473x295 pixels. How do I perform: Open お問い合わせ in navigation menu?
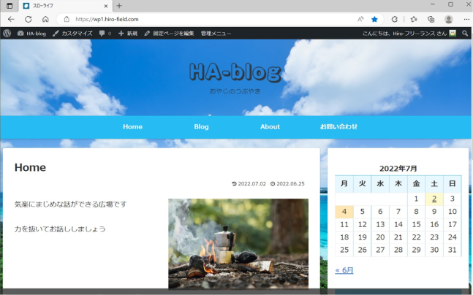click(x=338, y=127)
